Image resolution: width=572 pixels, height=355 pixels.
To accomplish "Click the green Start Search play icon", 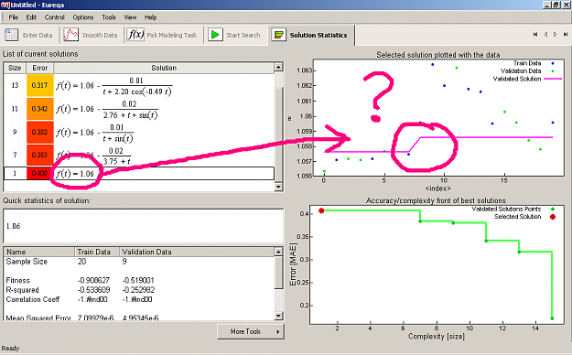I will 215,35.
